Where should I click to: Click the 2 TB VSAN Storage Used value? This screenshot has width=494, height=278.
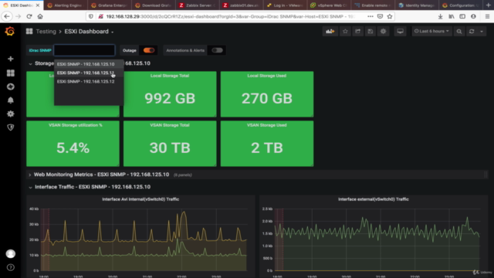[267, 147]
